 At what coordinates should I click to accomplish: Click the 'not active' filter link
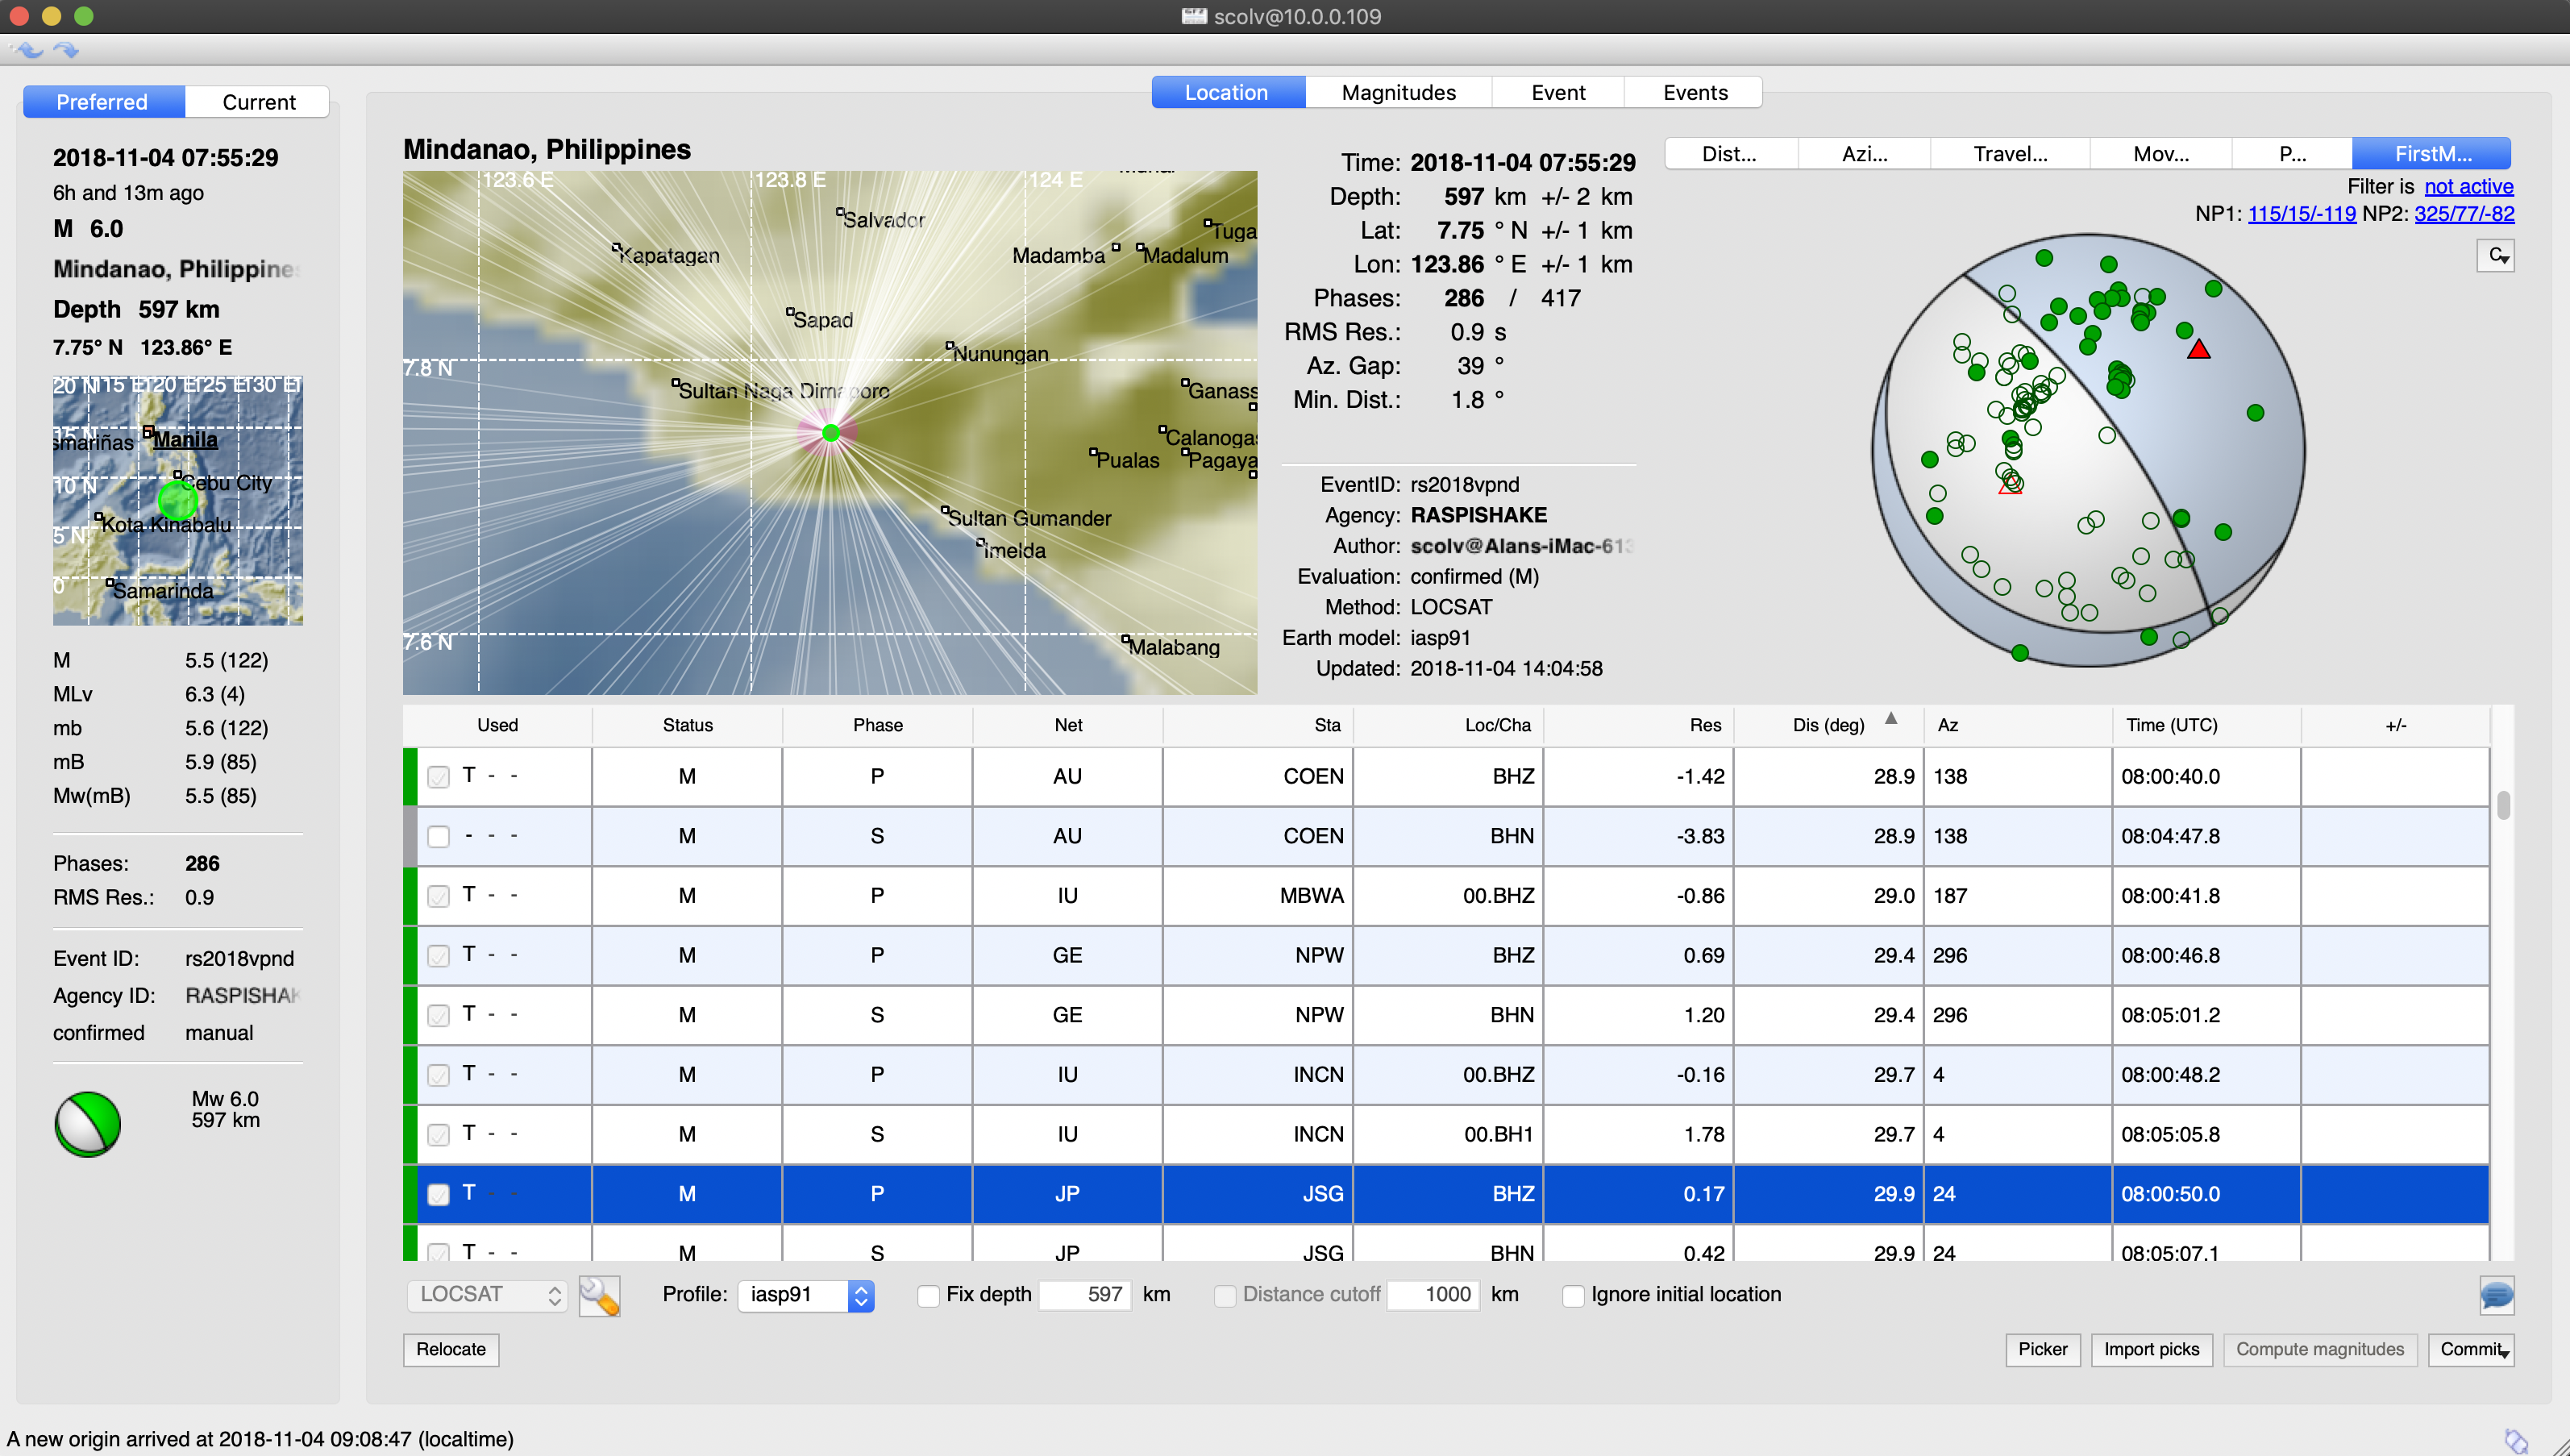[x=2468, y=186]
